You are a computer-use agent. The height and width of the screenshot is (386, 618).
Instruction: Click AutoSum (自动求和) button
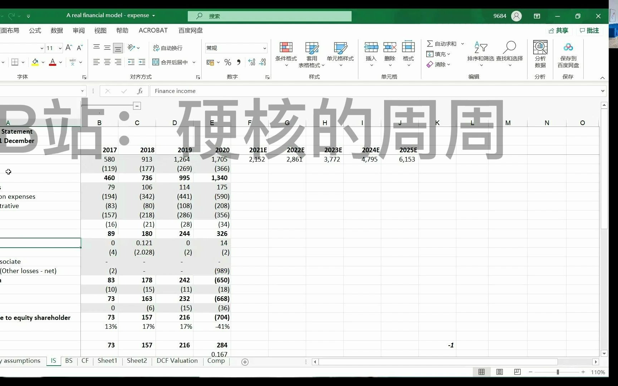442,44
